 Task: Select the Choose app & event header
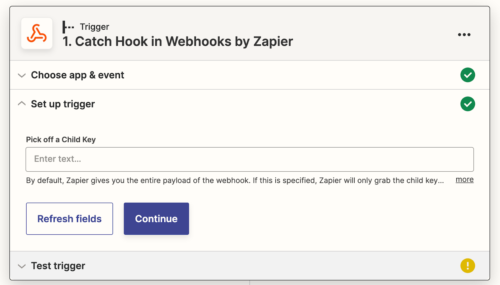(77, 75)
